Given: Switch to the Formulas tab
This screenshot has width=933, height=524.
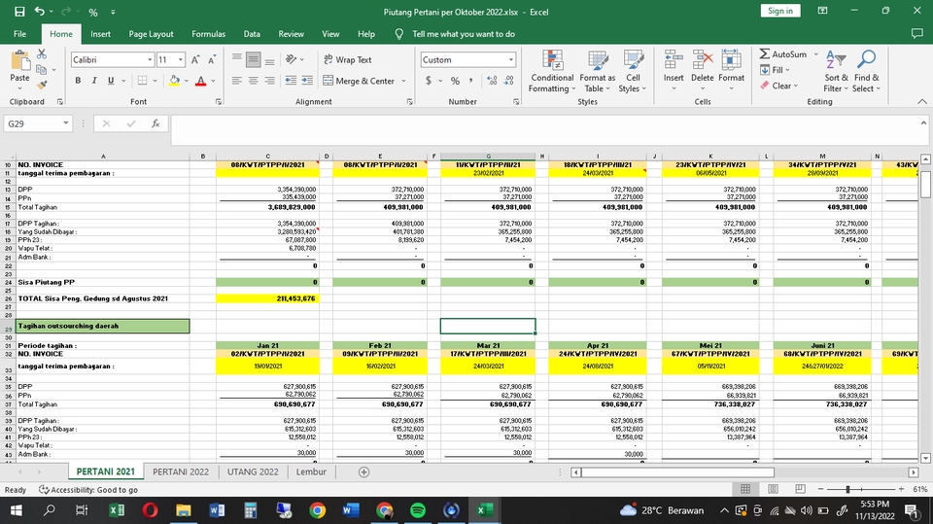Looking at the screenshot, I should click(208, 34).
